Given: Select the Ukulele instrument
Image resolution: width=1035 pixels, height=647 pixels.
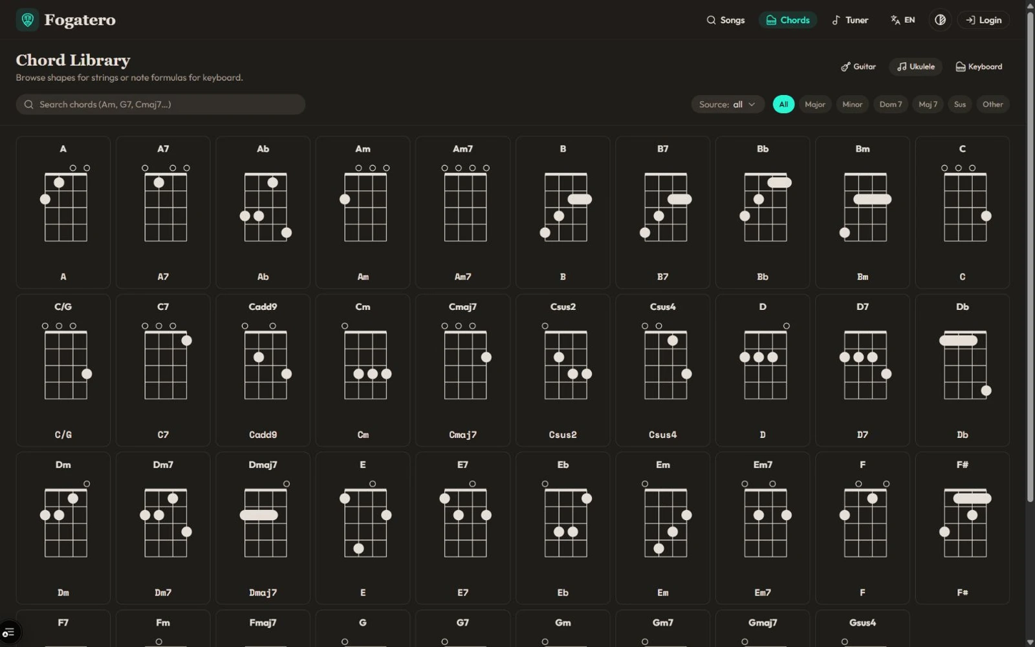Looking at the screenshot, I should tap(915, 67).
